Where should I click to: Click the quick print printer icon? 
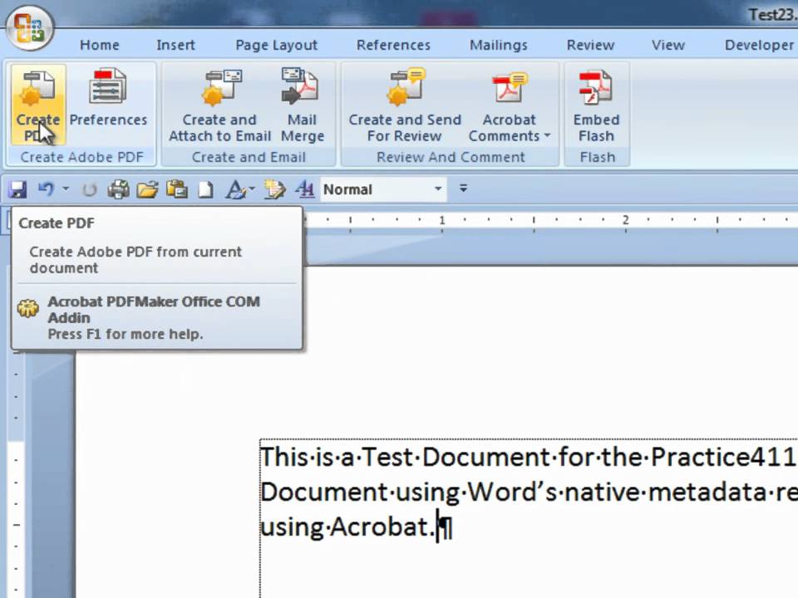(118, 189)
